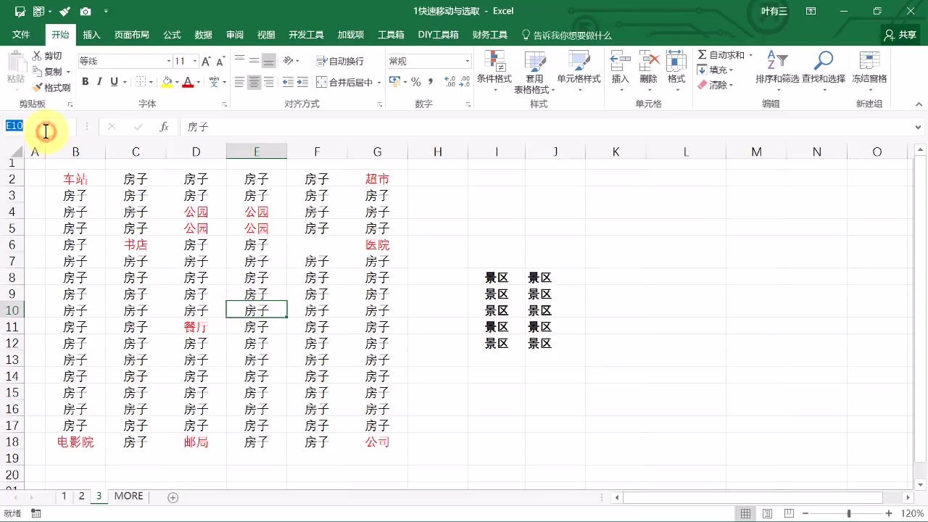This screenshot has height=522, width=928.
Task: Switch to the Insert (插入) tab
Action: click(91, 35)
